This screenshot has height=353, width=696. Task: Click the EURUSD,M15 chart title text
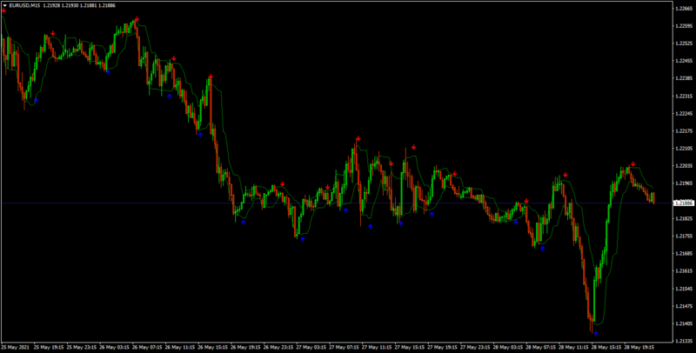(x=24, y=5)
